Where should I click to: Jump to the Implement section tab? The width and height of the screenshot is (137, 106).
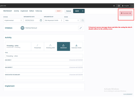(24, 11)
